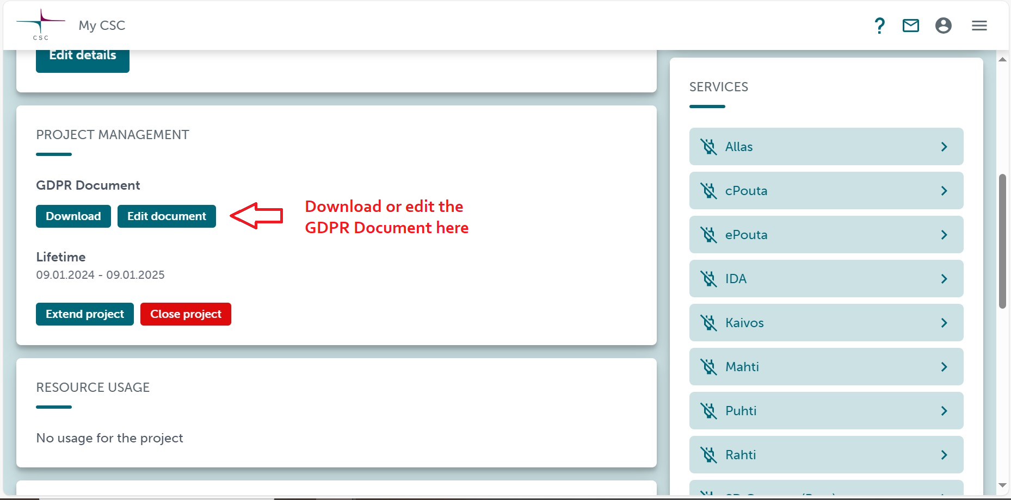Image resolution: width=1011 pixels, height=500 pixels.
Task: Click the unplugged icon beside Allas
Action: [x=708, y=147]
